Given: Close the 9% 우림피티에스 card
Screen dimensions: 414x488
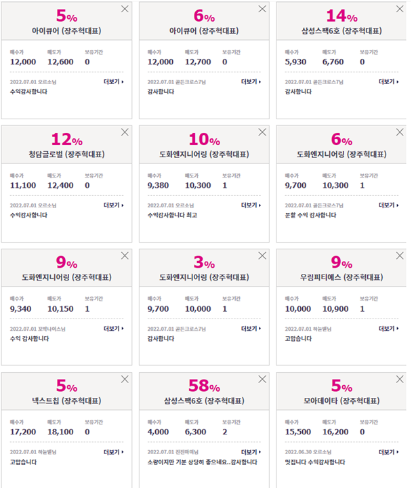Looking at the screenshot, I should coord(400,256).
